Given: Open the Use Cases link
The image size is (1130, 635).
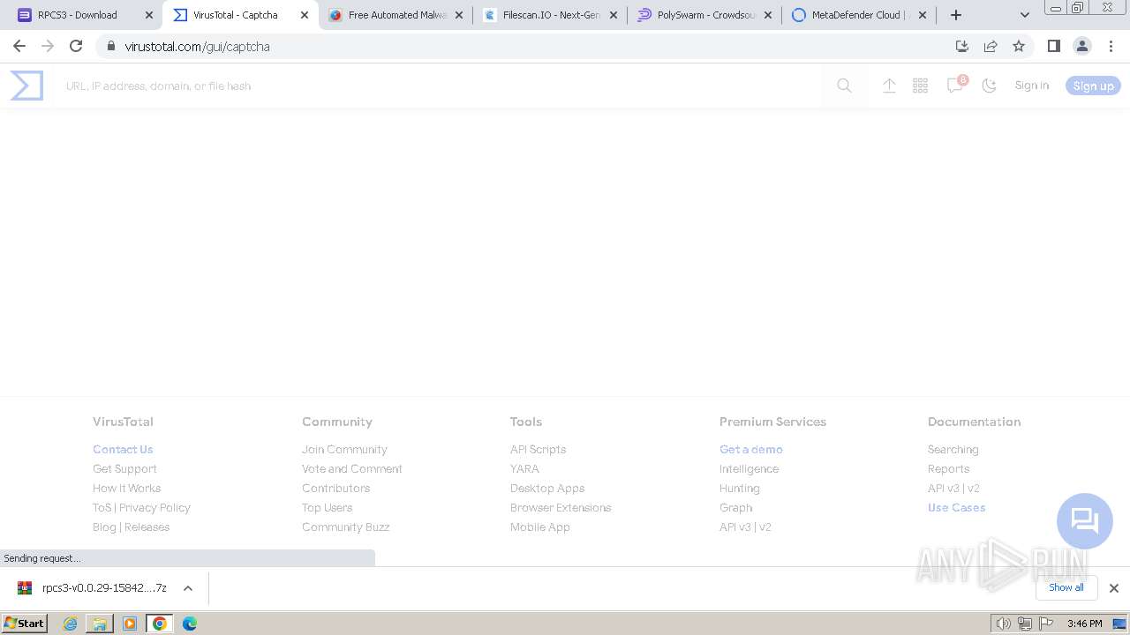Looking at the screenshot, I should (x=956, y=508).
